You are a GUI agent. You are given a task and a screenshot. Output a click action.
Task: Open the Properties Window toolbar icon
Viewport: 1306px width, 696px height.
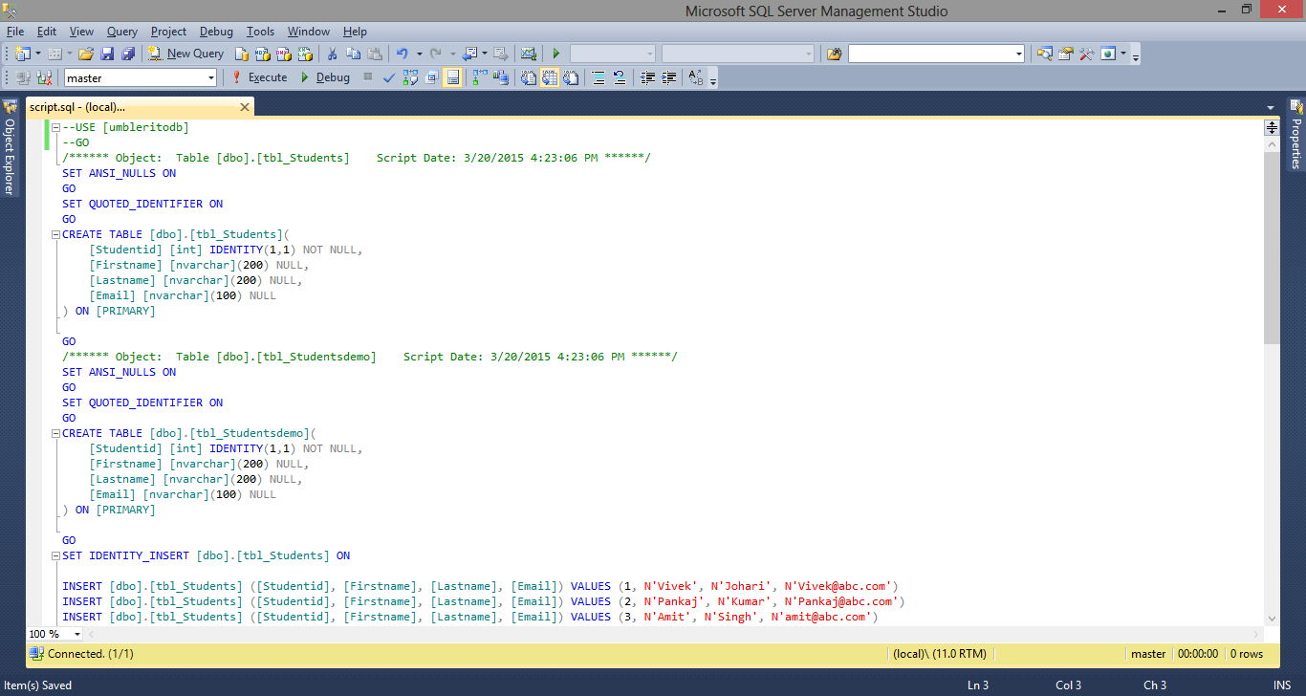coord(1065,54)
